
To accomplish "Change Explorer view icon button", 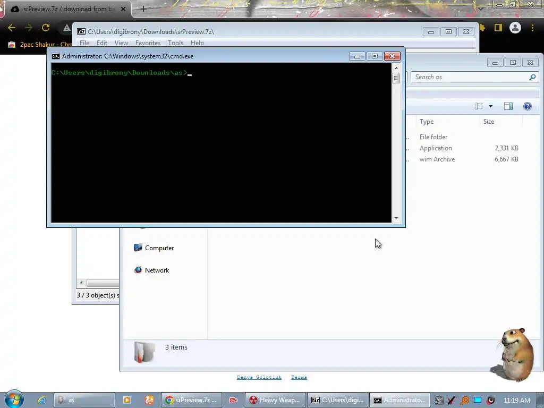I will tap(479, 106).
